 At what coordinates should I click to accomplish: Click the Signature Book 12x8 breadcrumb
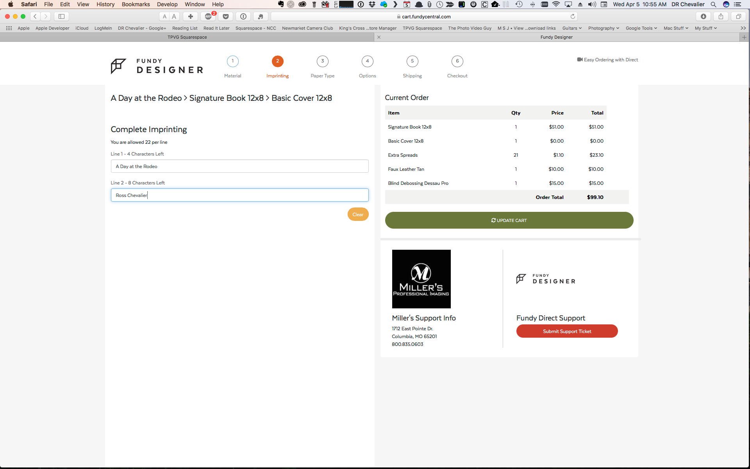(x=227, y=98)
